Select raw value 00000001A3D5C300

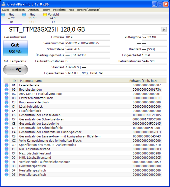(147, 119)
